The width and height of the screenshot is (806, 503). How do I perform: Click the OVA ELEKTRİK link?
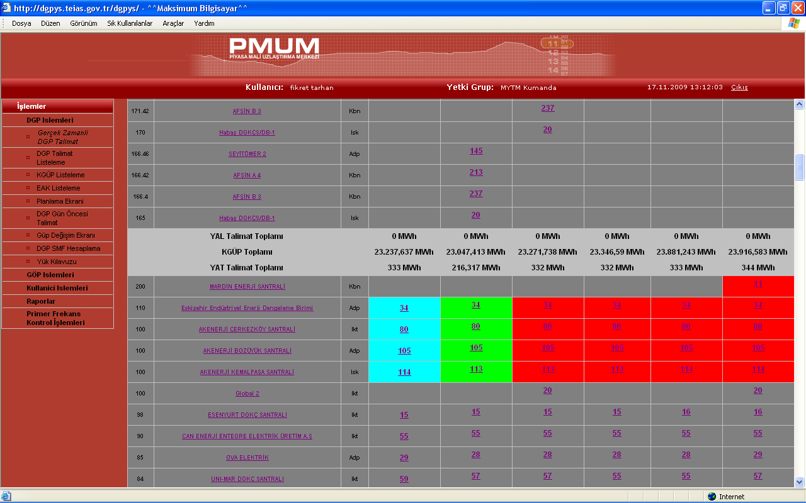pyautogui.click(x=247, y=458)
